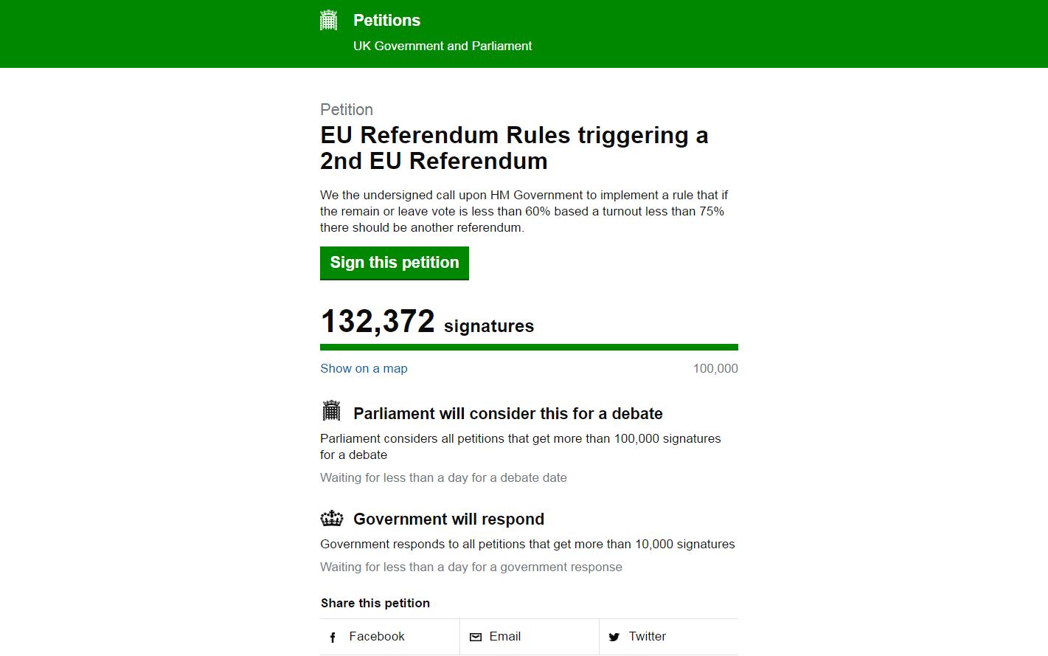Screen dimensions: 1048x656
Task: Click the envelope Email icon
Action: coord(476,637)
